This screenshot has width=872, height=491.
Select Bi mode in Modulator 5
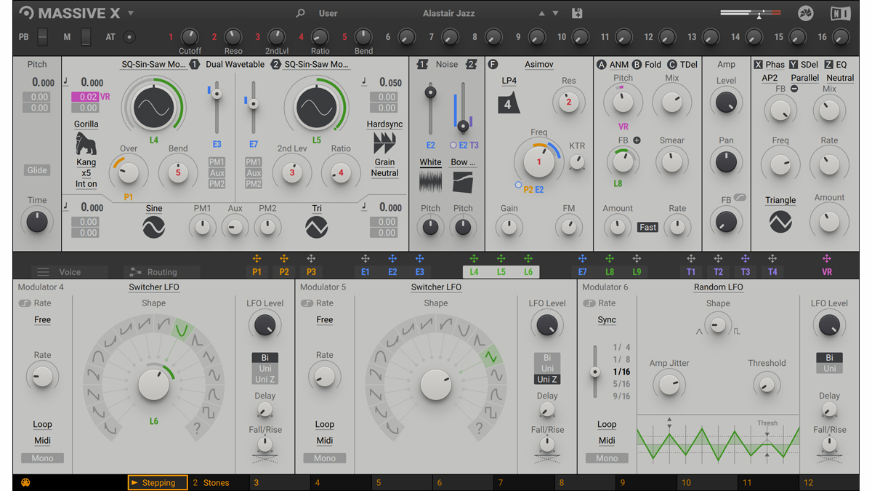[547, 358]
